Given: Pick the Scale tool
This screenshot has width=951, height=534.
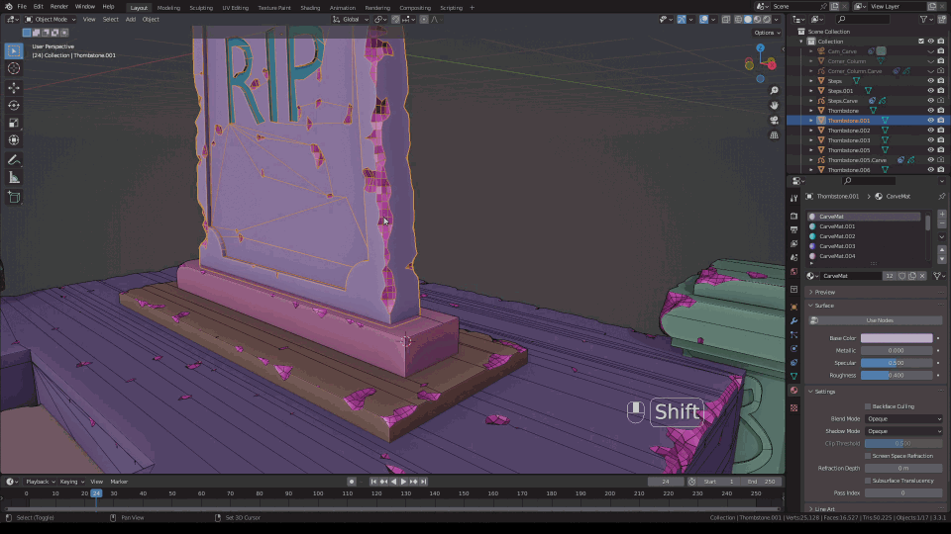Looking at the screenshot, I should [x=14, y=124].
